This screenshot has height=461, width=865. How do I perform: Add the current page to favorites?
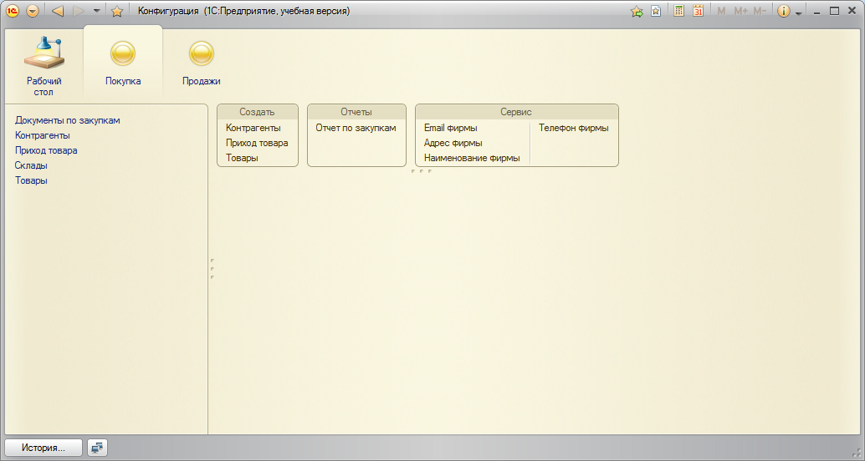pyautogui.click(x=637, y=11)
